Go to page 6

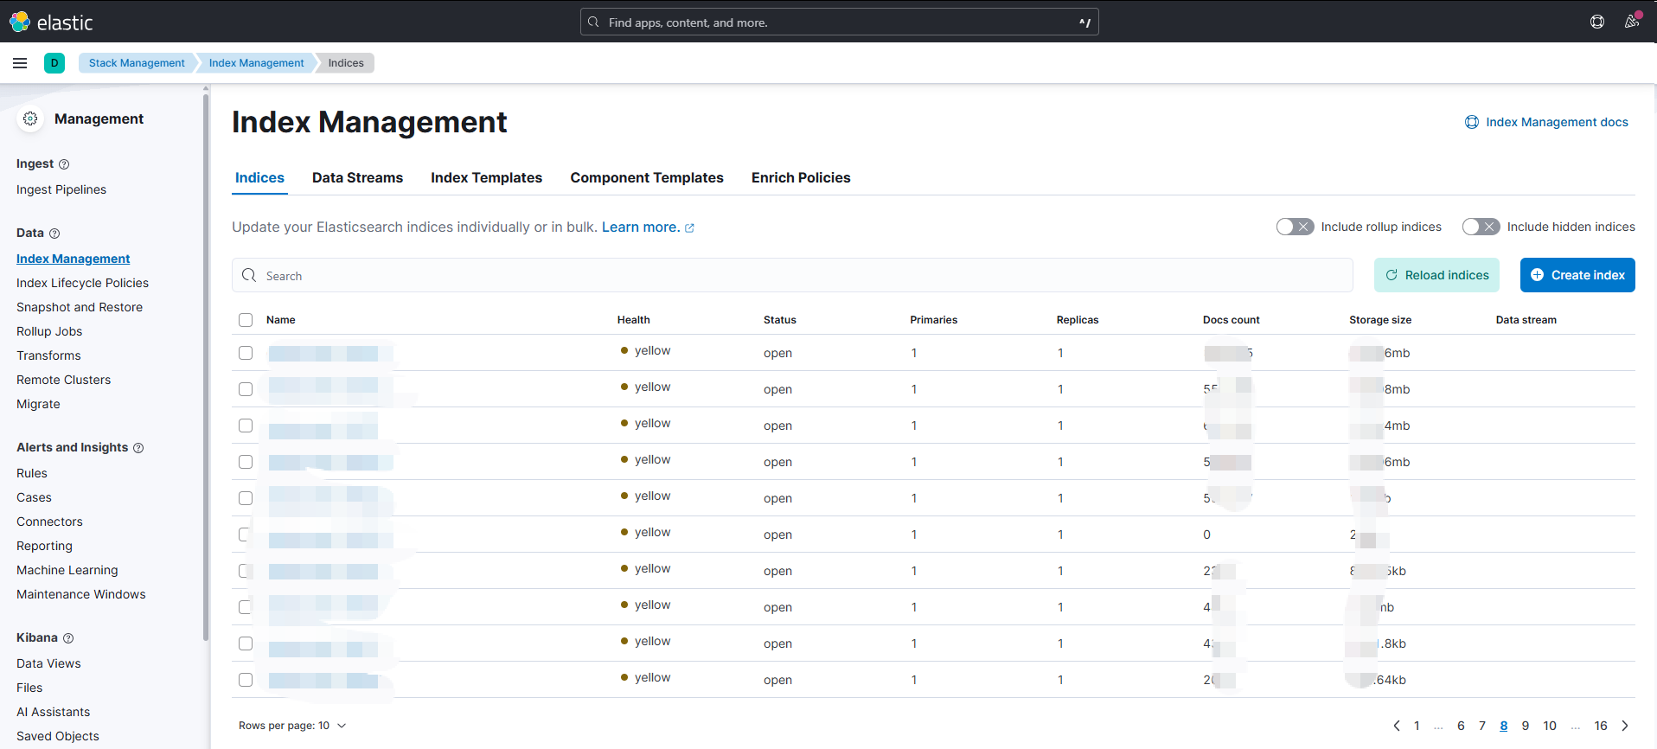[1461, 726]
